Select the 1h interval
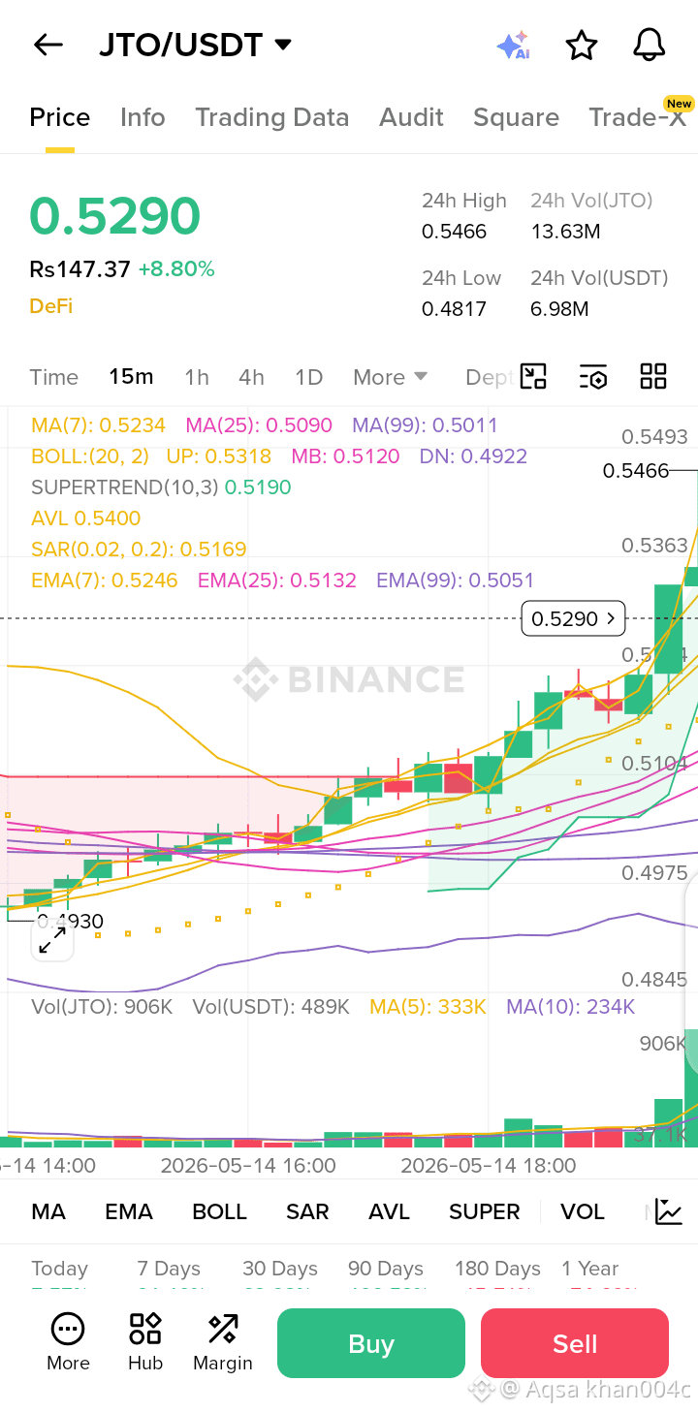The image size is (698, 1413). (x=197, y=377)
